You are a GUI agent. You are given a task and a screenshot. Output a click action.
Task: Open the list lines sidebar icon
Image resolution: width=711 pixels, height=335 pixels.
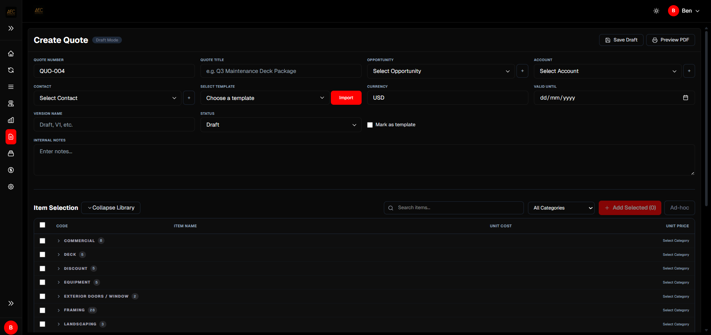point(11,87)
